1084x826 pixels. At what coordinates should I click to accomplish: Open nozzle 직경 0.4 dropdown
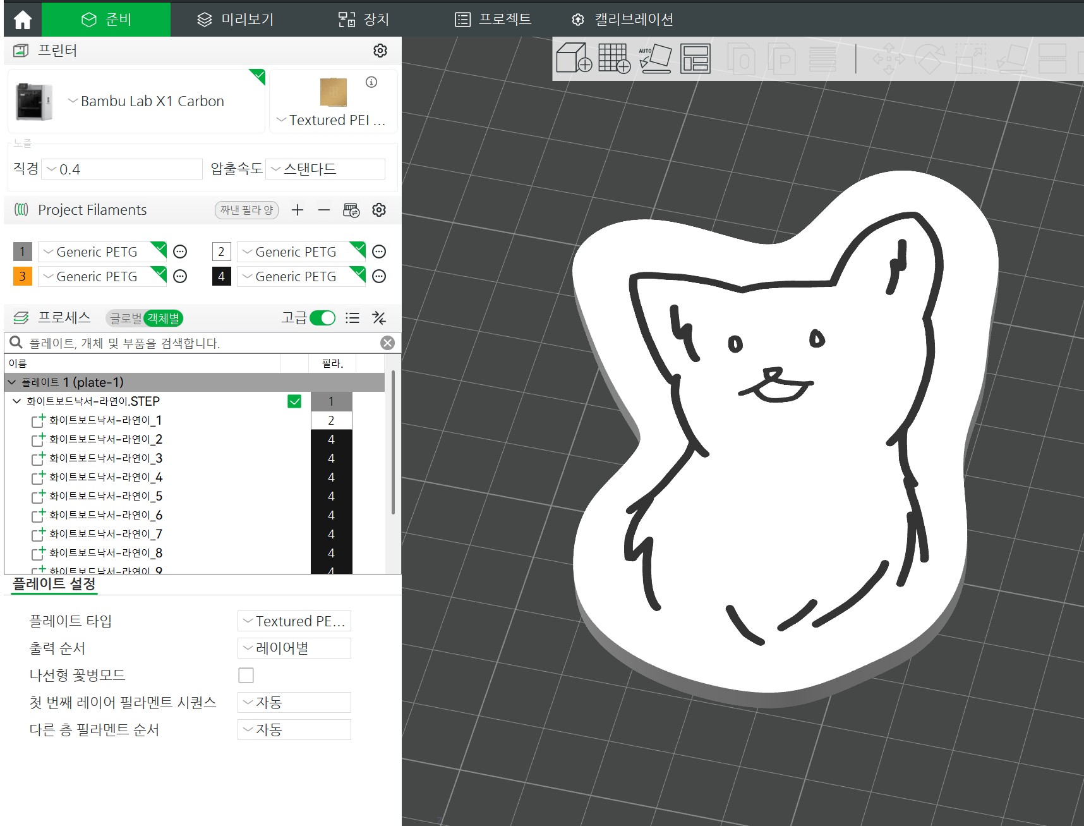122,169
